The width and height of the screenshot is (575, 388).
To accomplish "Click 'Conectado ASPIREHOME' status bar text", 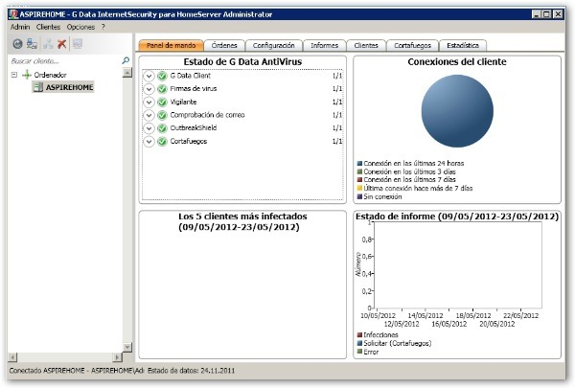I will 47,371.
